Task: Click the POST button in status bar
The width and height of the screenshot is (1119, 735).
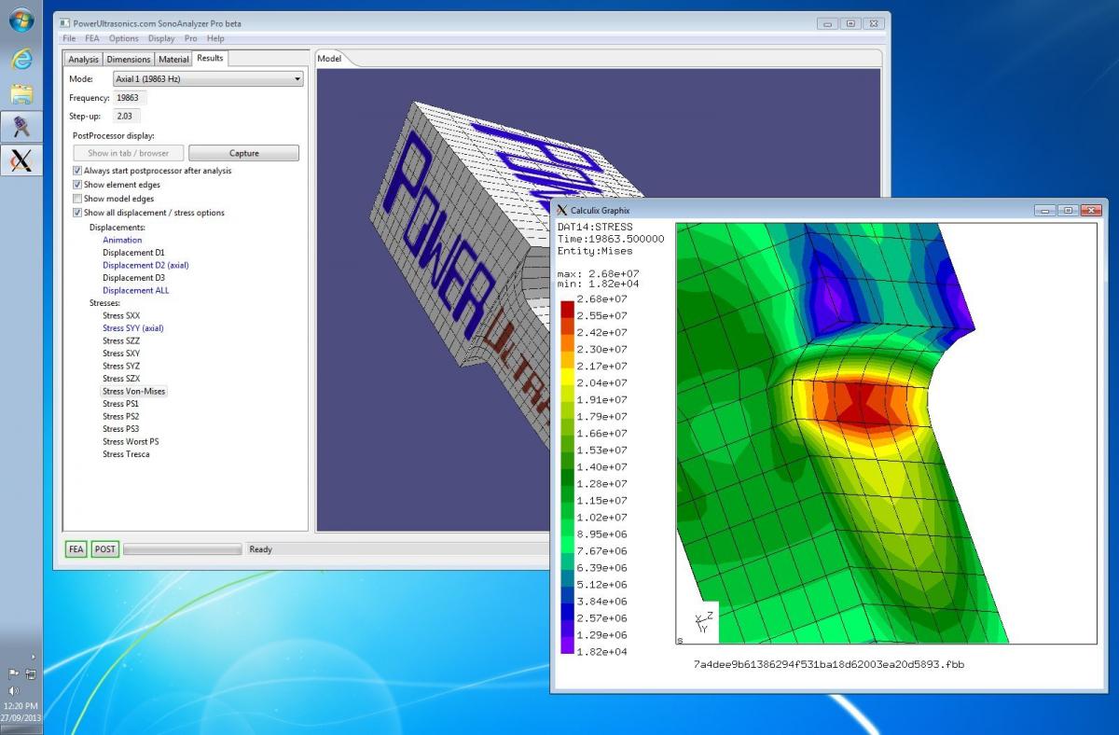Action: [x=105, y=549]
